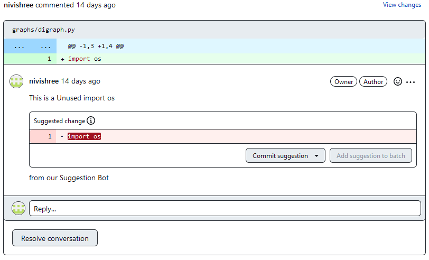Click the Author badge label
This screenshot has width=429, height=260.
pos(373,82)
